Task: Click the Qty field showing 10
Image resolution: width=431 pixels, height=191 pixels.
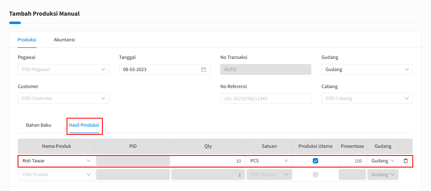Action: 208,161
